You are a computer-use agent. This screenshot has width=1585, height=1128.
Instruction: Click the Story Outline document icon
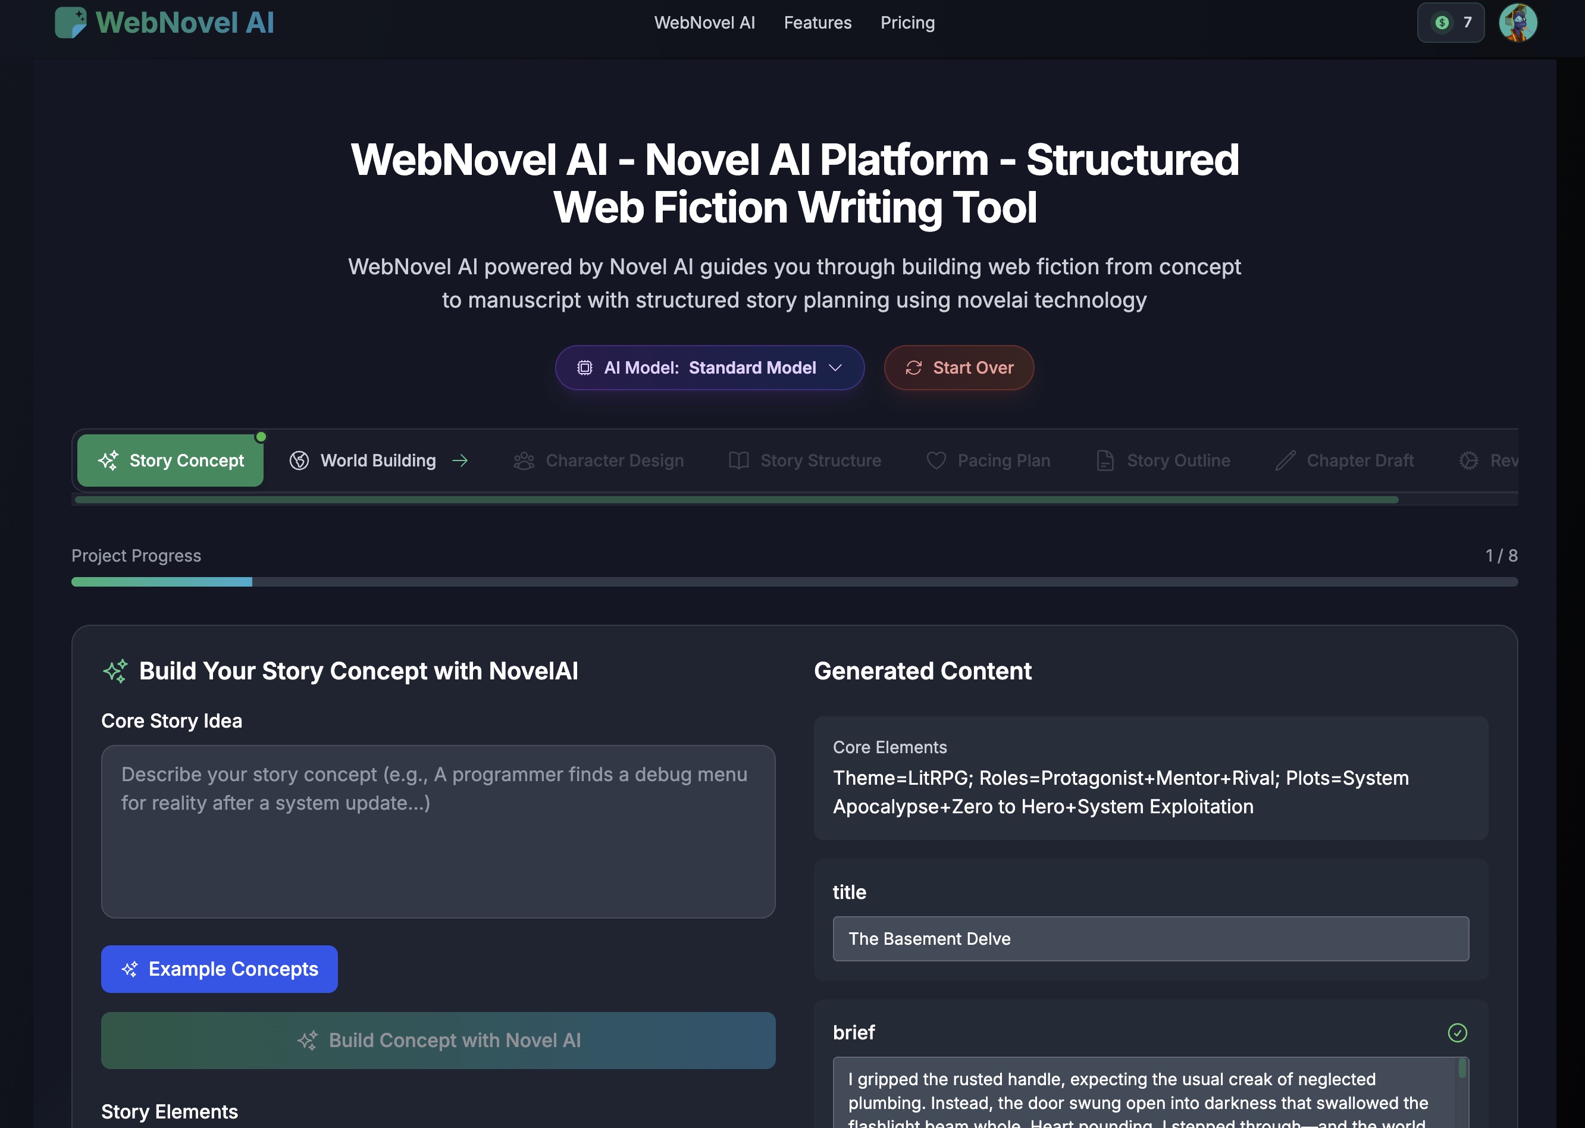point(1104,460)
